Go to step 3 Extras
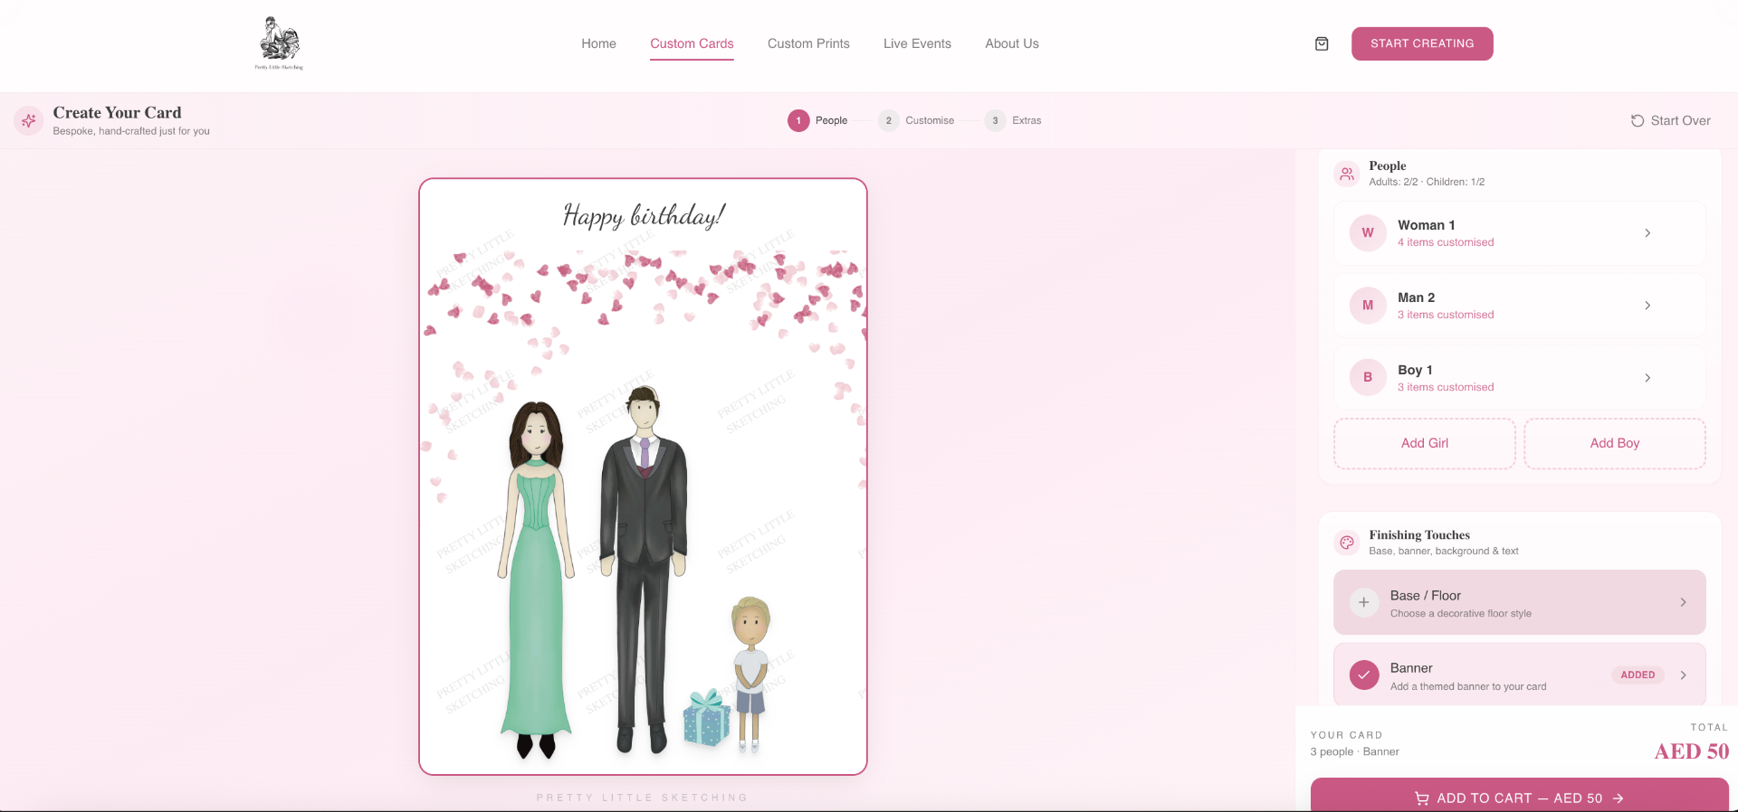This screenshot has height=812, width=1738. click(1013, 120)
